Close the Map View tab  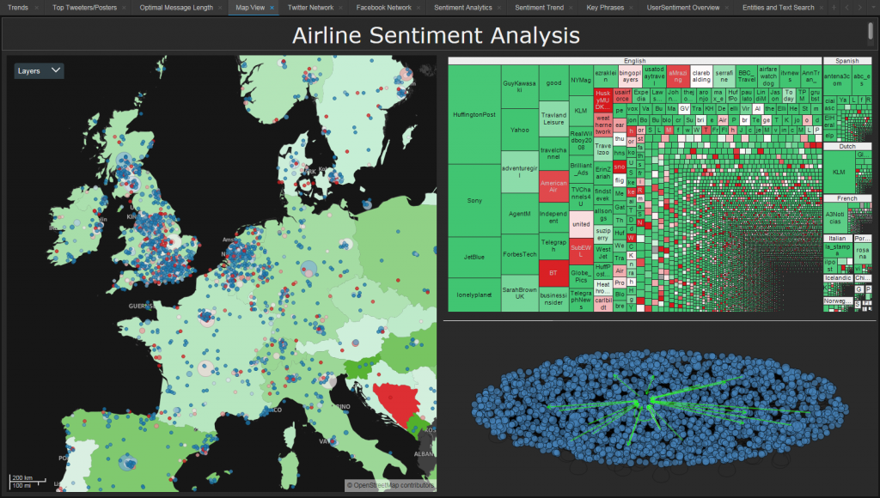272,8
